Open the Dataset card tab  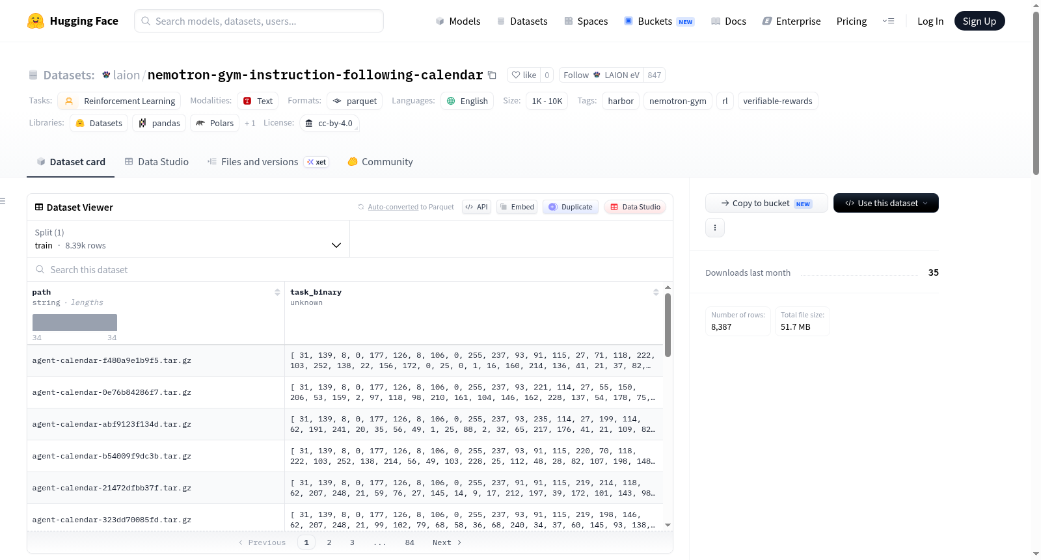(71, 162)
